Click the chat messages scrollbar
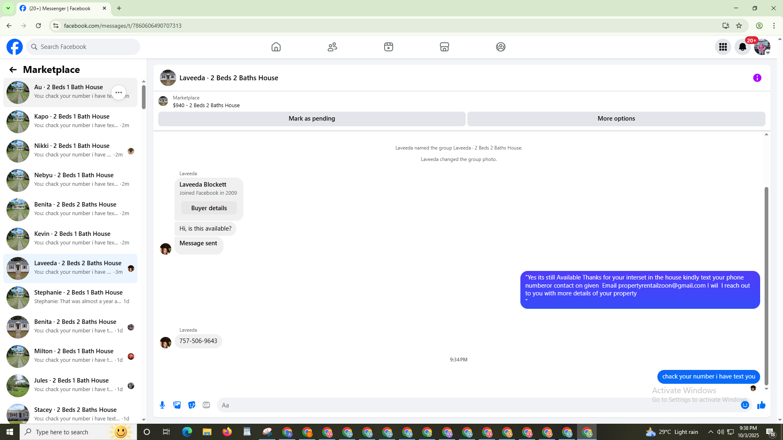Image resolution: width=783 pixels, height=440 pixels. click(x=766, y=286)
